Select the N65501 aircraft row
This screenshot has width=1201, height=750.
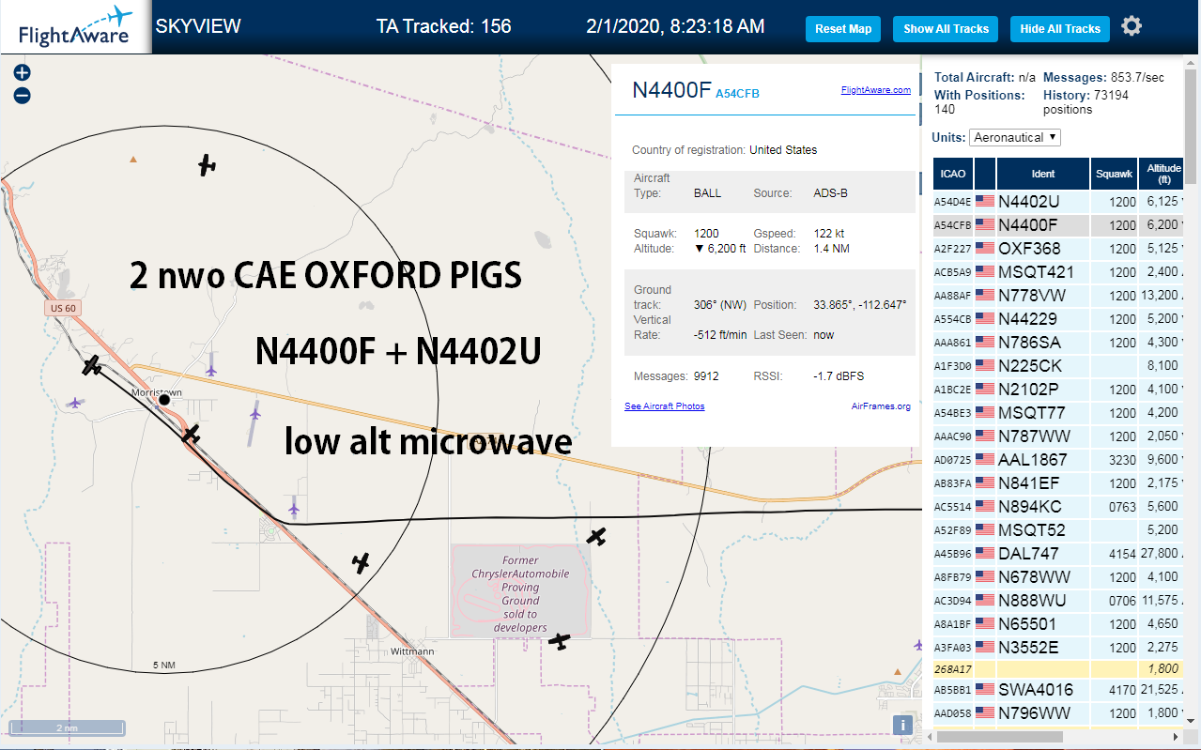(x=1058, y=624)
